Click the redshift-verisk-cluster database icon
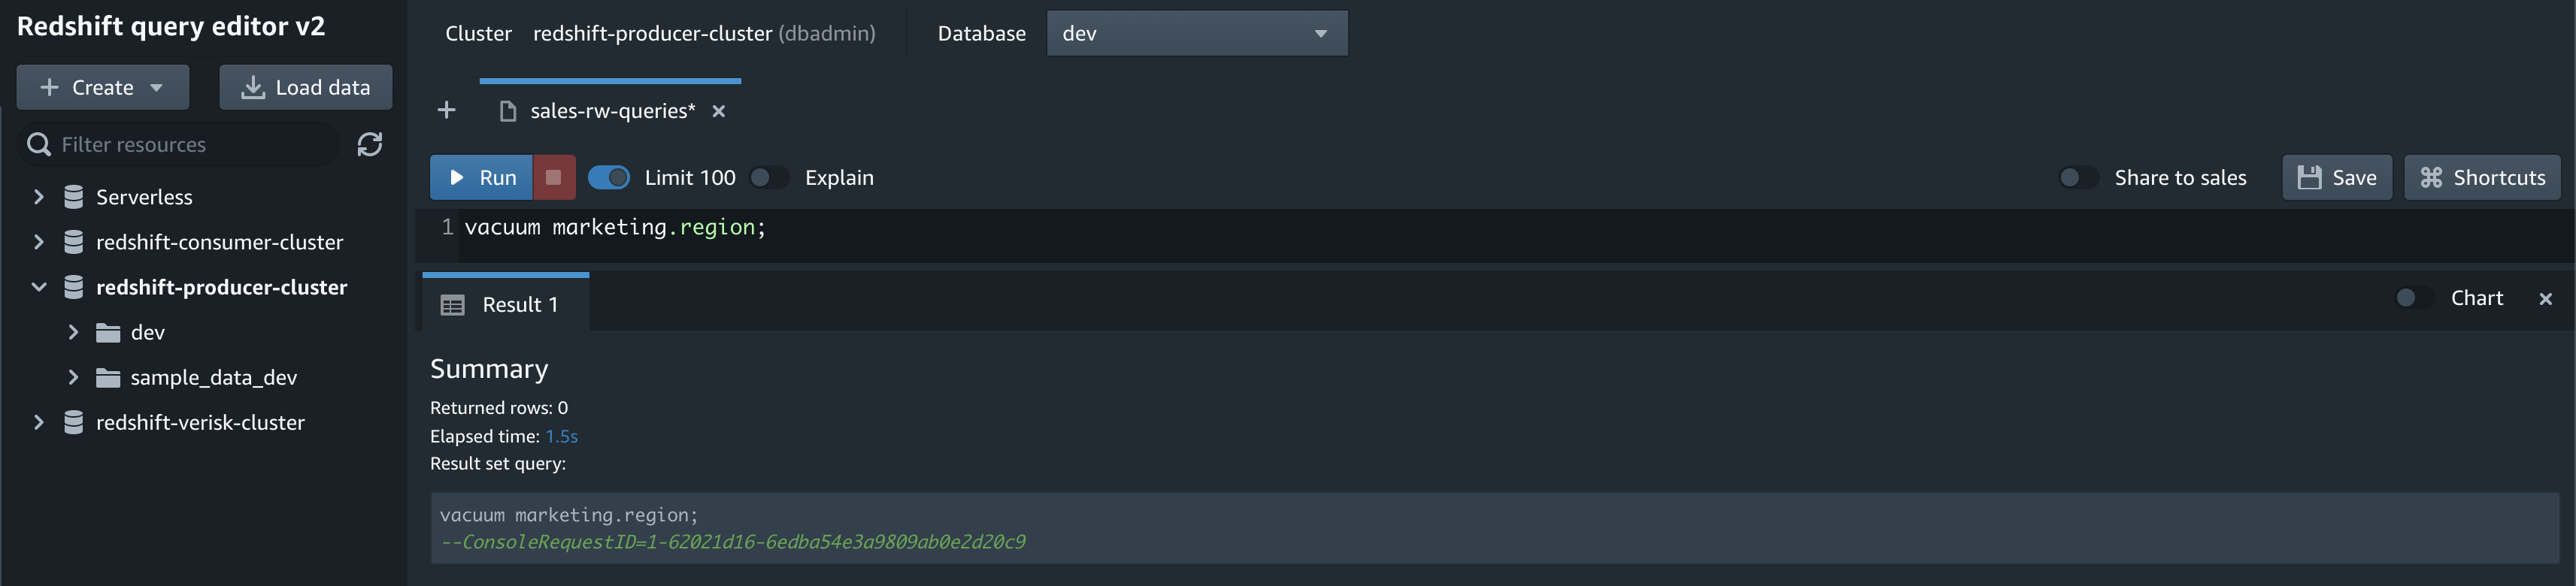 (x=73, y=422)
